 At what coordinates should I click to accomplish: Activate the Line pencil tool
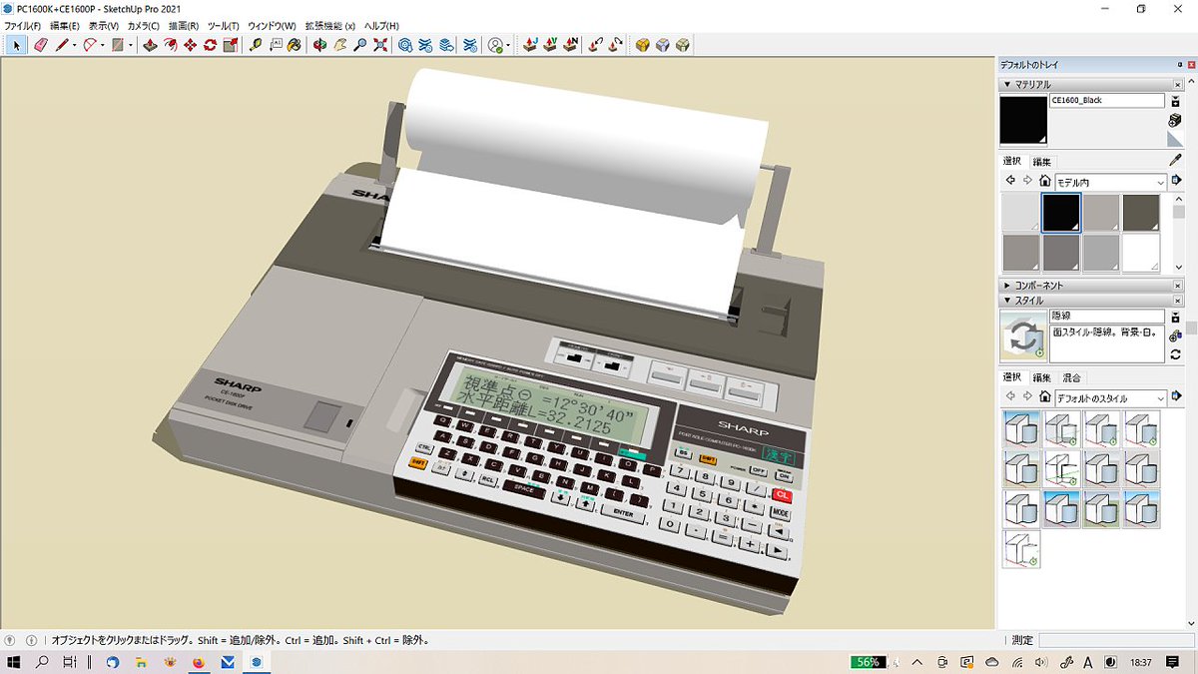pyautogui.click(x=62, y=45)
